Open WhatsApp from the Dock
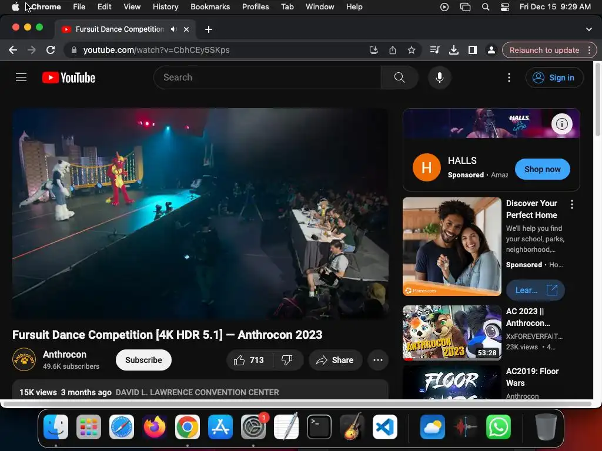This screenshot has width=602, height=451. (x=499, y=427)
